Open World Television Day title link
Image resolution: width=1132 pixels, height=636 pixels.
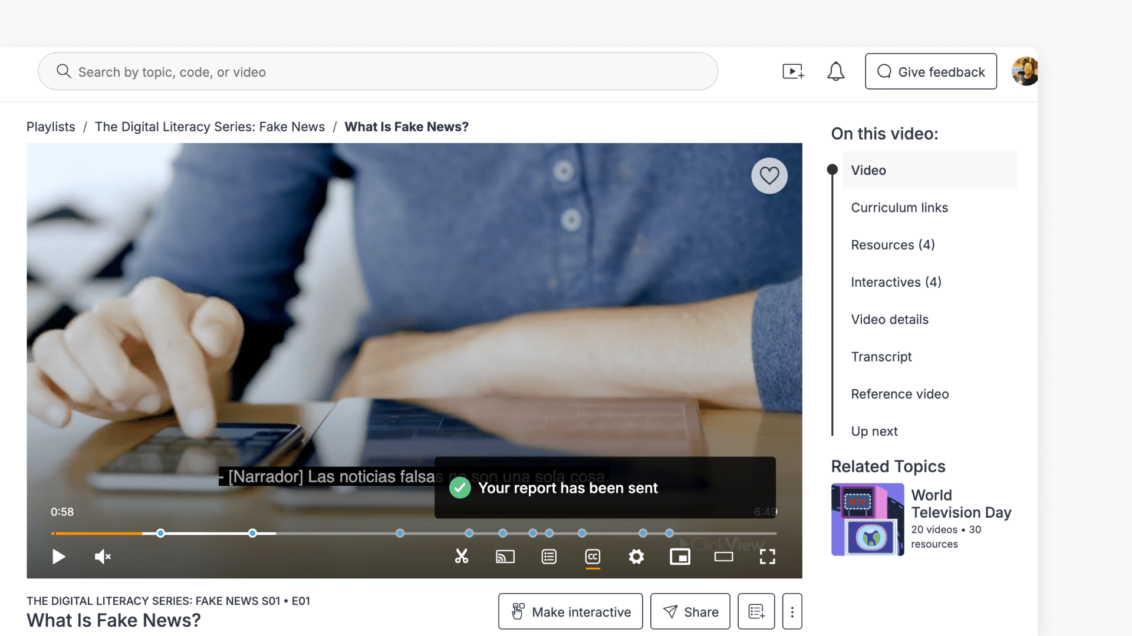pos(961,503)
